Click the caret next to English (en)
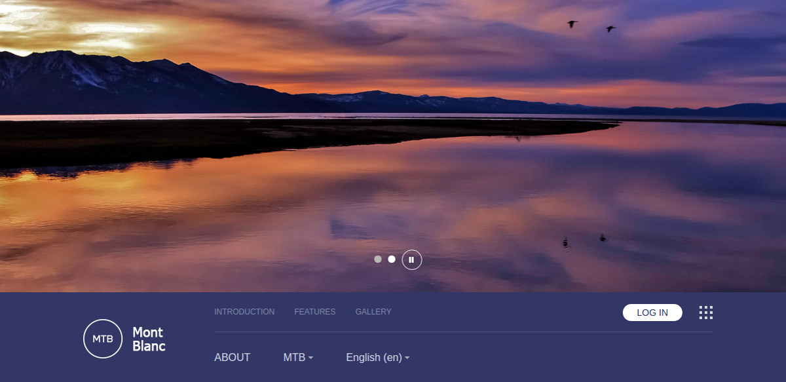Viewport: 786px width, 382px height. pos(407,358)
